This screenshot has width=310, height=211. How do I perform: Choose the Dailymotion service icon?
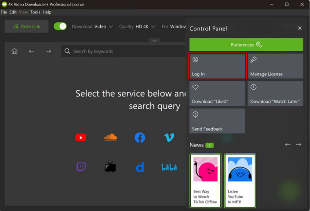140,167
